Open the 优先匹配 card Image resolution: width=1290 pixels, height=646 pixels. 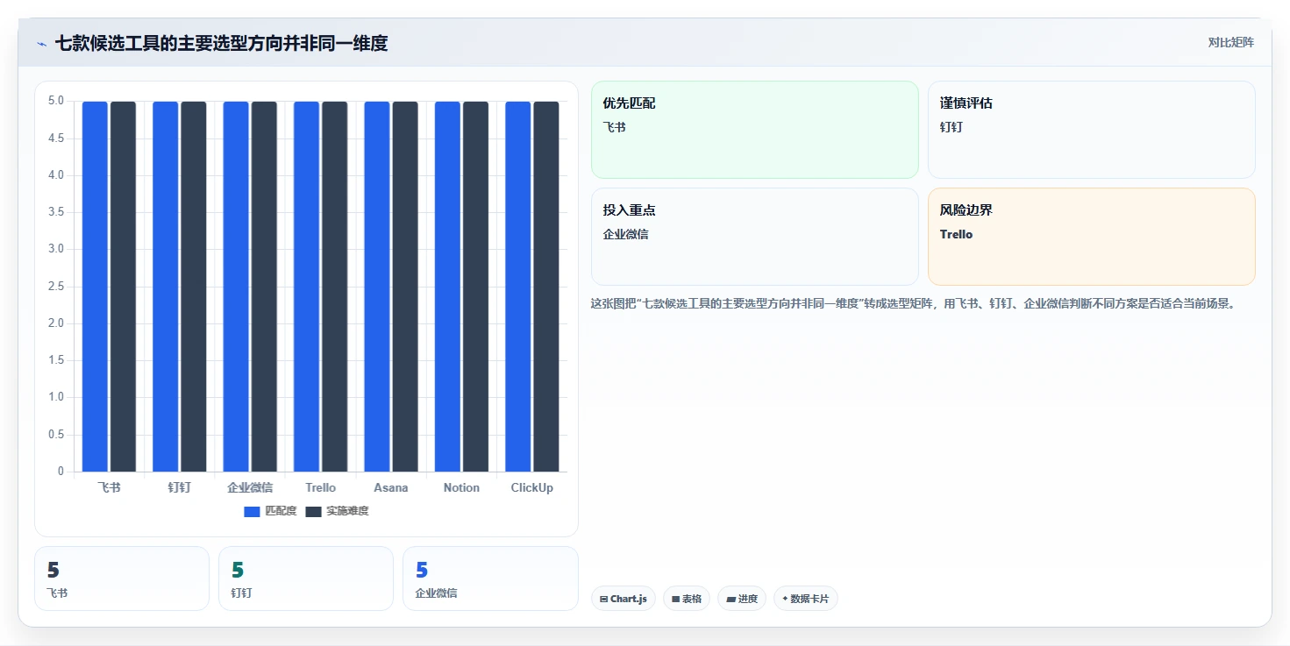click(755, 130)
